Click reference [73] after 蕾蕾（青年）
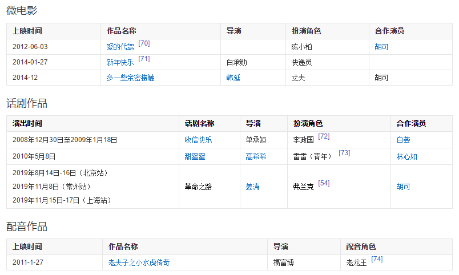459x275 pixels. (x=344, y=153)
